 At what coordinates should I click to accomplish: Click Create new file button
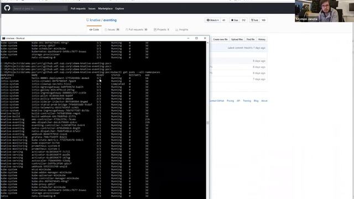[x=220, y=39]
